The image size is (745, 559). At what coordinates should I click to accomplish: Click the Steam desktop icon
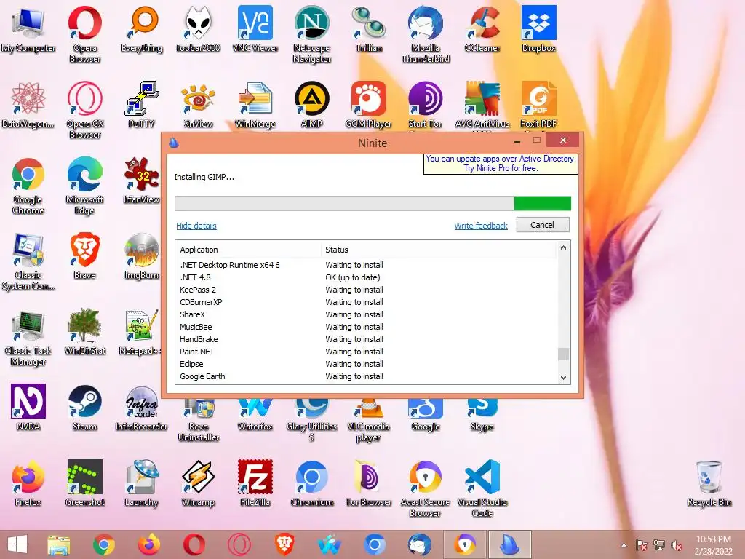[84, 408]
